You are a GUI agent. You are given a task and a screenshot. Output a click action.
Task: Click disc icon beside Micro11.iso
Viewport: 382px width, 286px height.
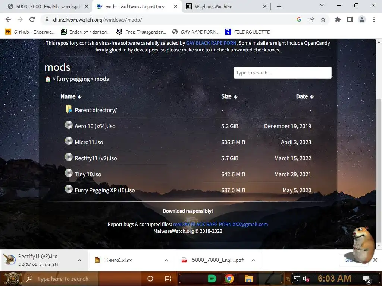click(x=69, y=141)
